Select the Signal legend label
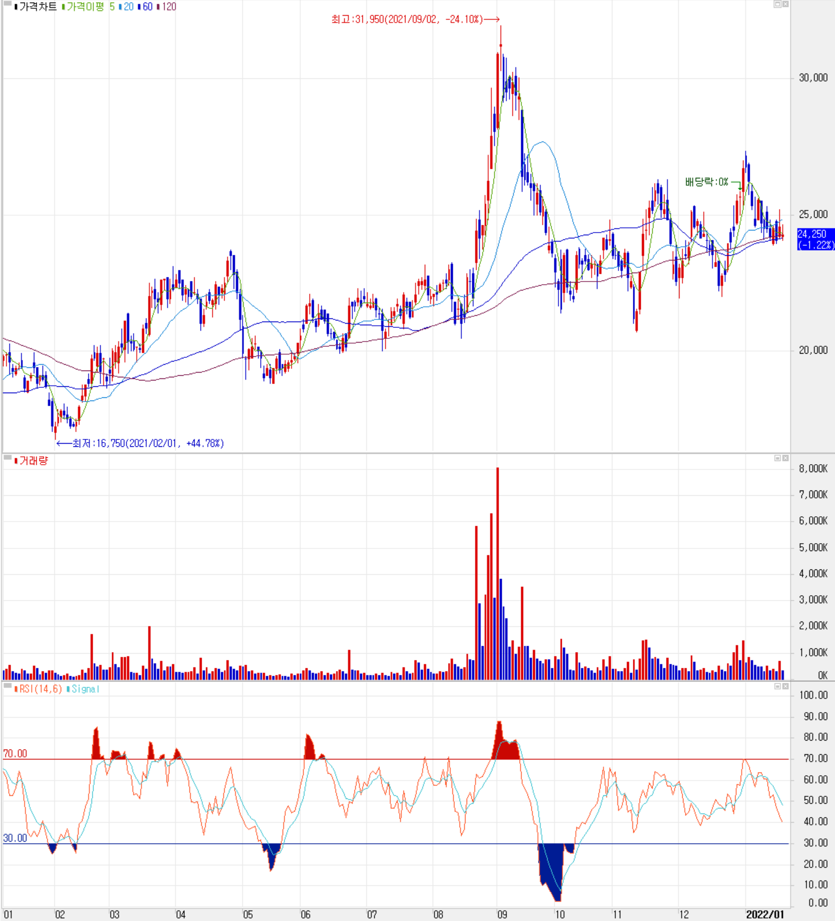The width and height of the screenshot is (835, 921). coord(85,689)
